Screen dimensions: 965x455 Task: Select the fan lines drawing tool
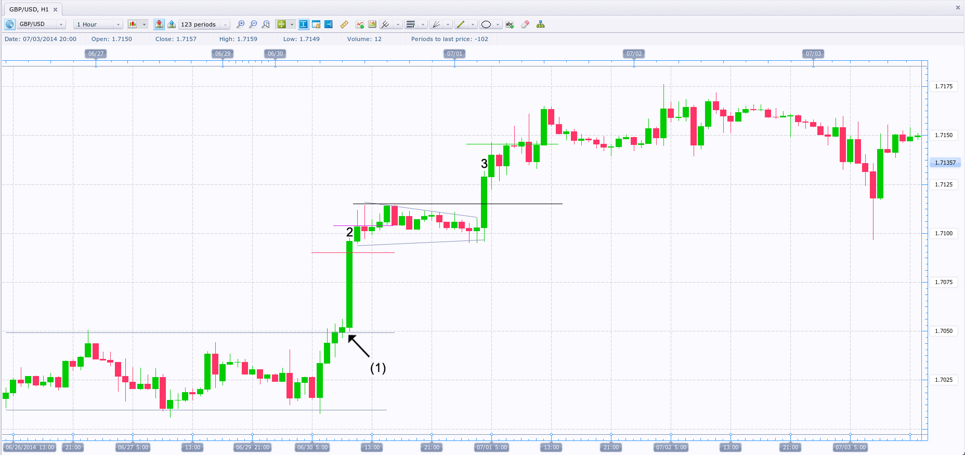point(436,24)
